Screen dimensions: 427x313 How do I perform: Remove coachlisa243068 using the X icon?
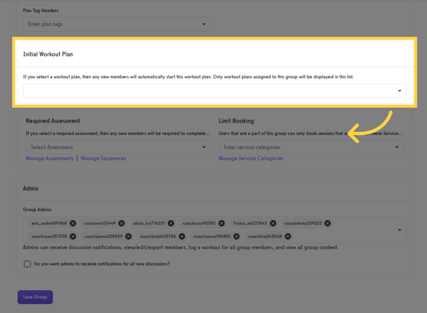tap(287, 236)
